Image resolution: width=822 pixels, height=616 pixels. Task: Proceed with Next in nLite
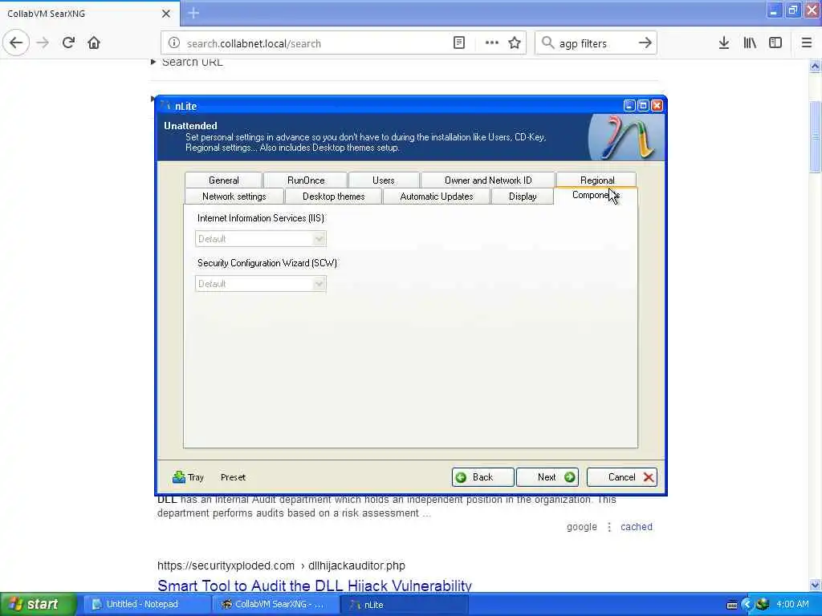547,477
